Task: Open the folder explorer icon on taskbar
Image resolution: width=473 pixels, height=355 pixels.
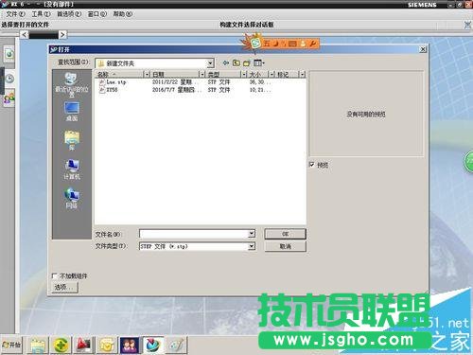Action: tap(38, 345)
